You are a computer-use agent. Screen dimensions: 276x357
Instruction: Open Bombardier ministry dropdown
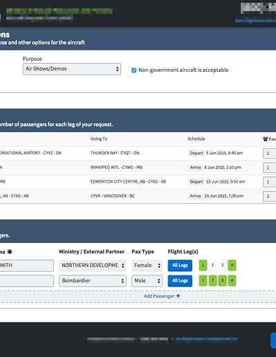click(x=93, y=281)
